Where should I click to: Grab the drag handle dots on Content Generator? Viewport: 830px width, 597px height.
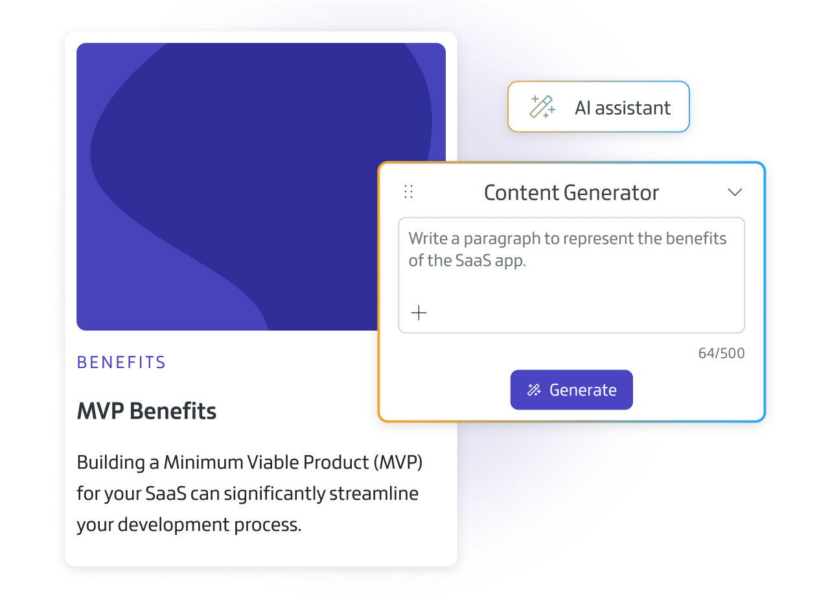tap(408, 191)
